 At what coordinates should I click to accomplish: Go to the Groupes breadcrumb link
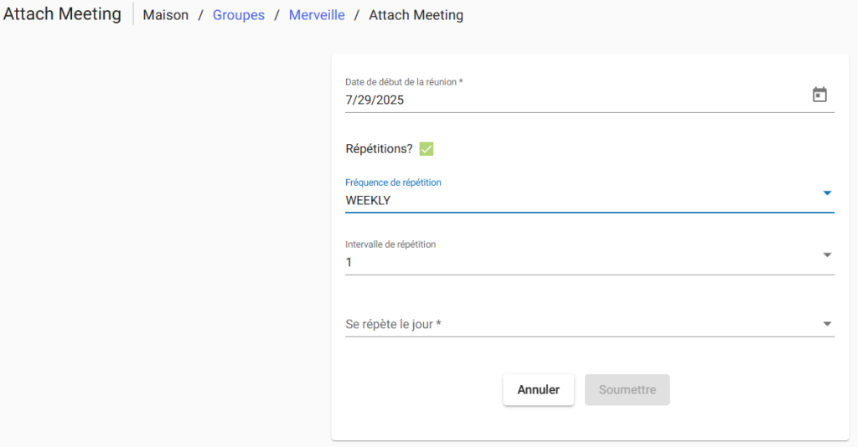point(239,15)
